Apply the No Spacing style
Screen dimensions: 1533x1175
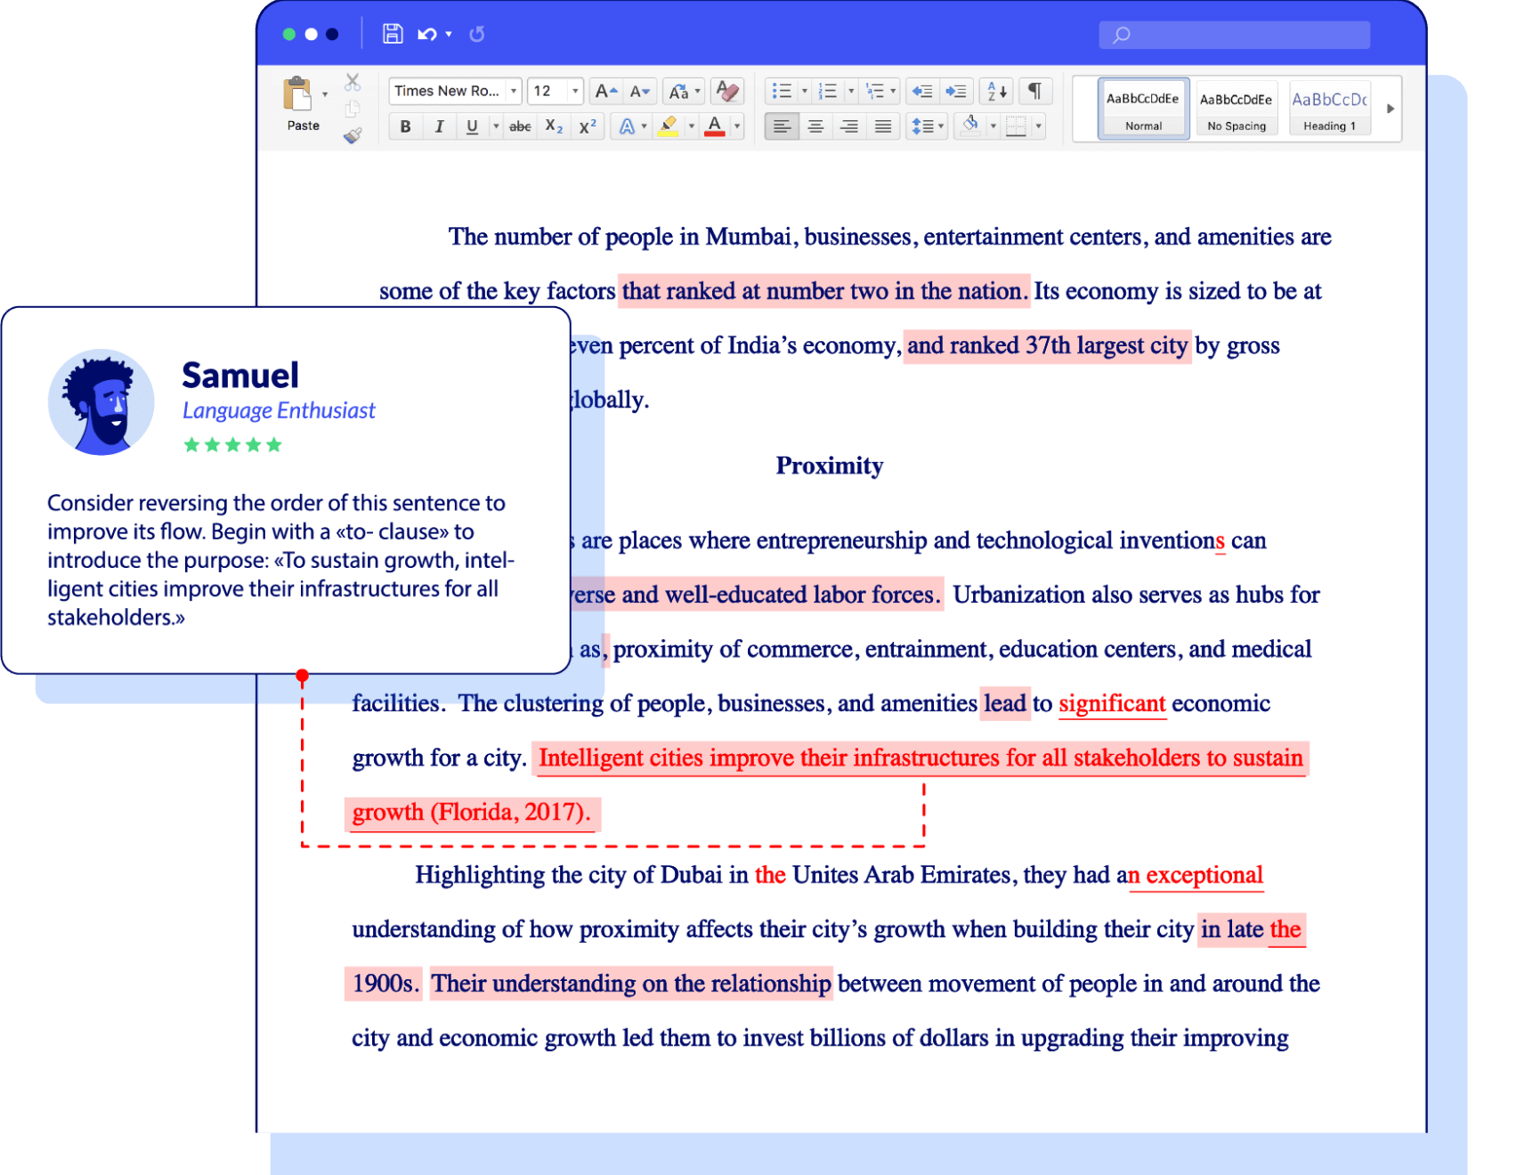[x=1236, y=108]
